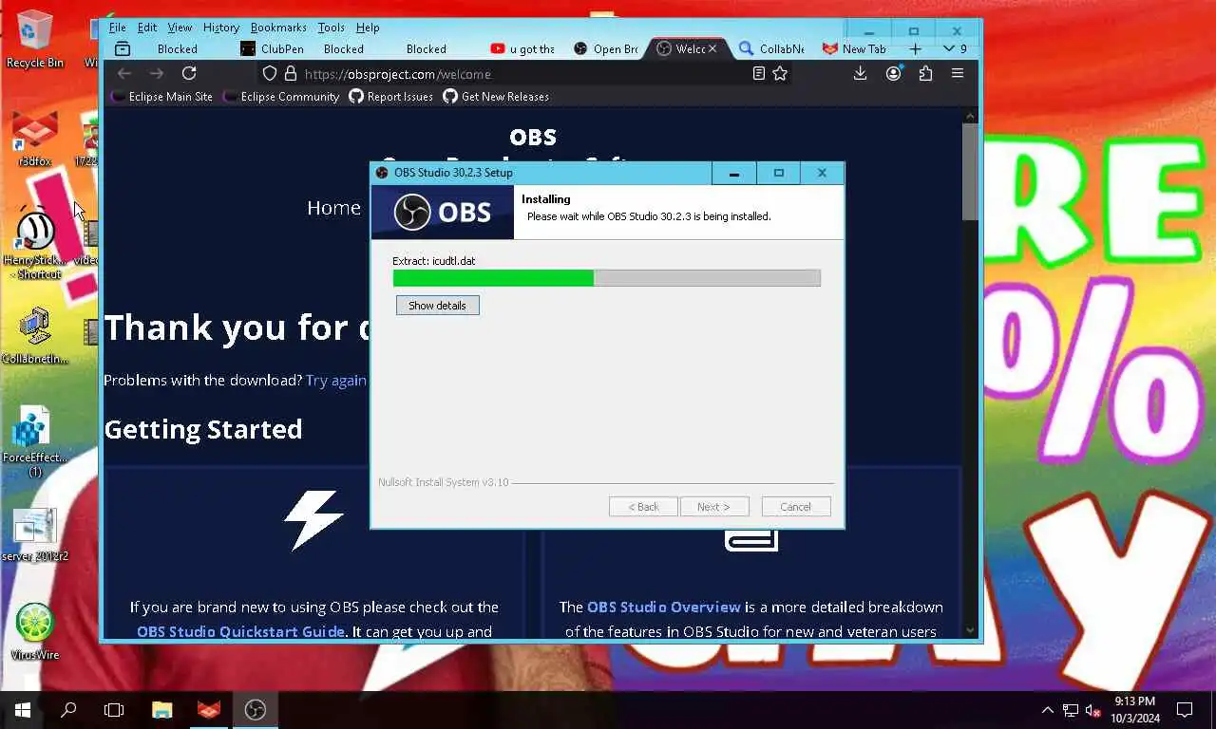View site security padlock info
The height and width of the screenshot is (729, 1216).
coord(291,73)
